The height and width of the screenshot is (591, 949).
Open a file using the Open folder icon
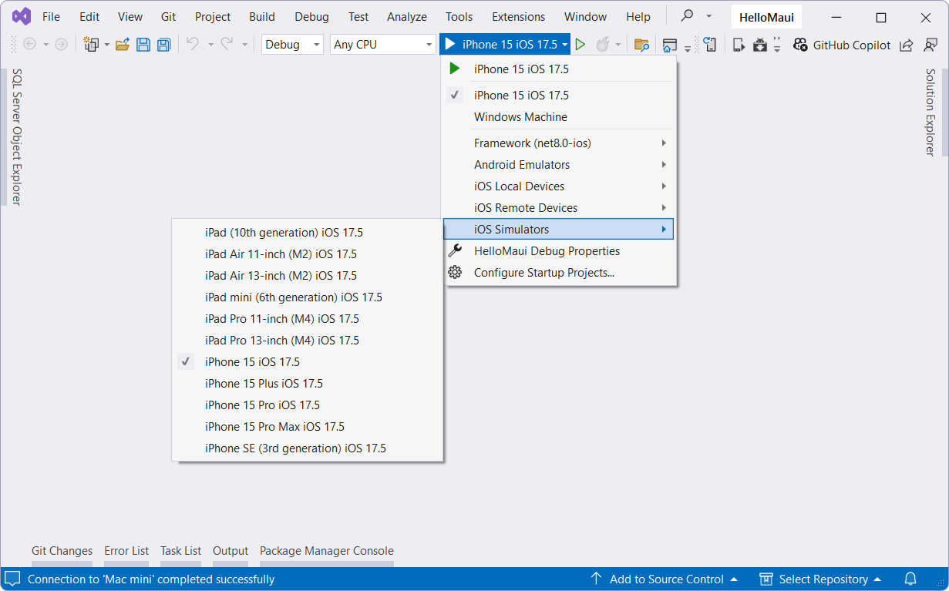point(123,44)
